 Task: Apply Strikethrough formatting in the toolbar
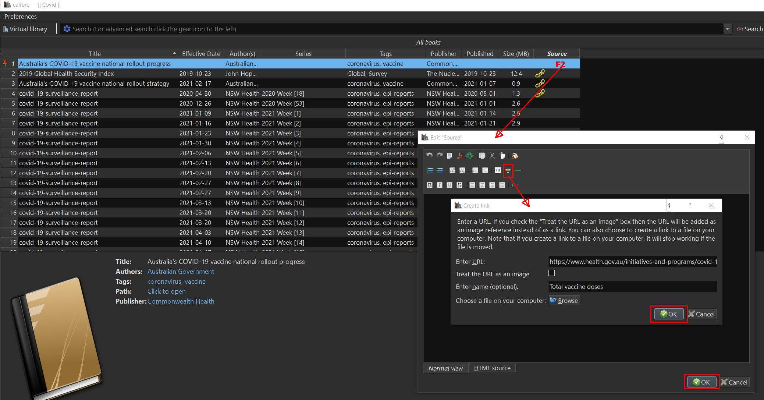coord(459,185)
